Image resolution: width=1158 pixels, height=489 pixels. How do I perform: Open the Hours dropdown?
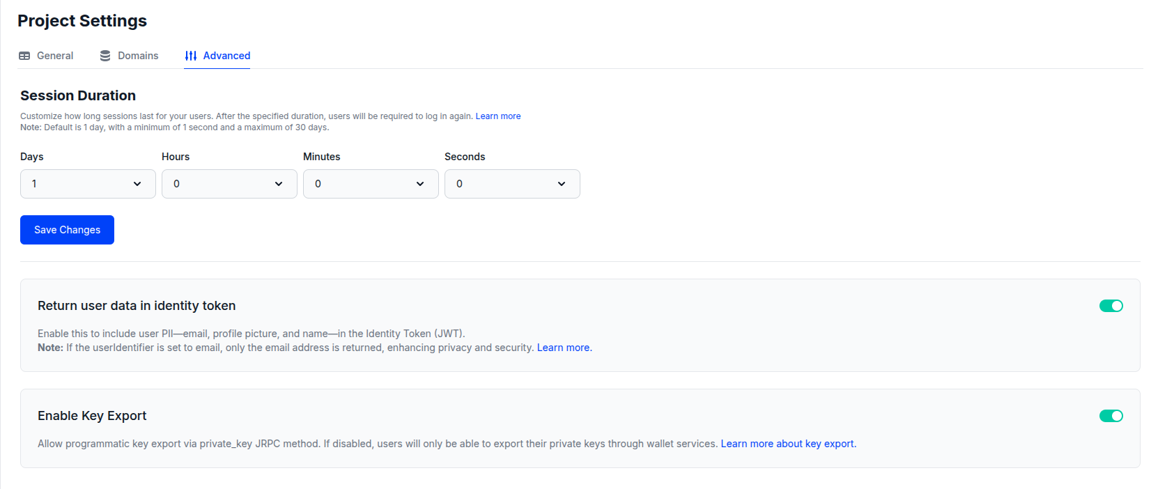point(229,184)
